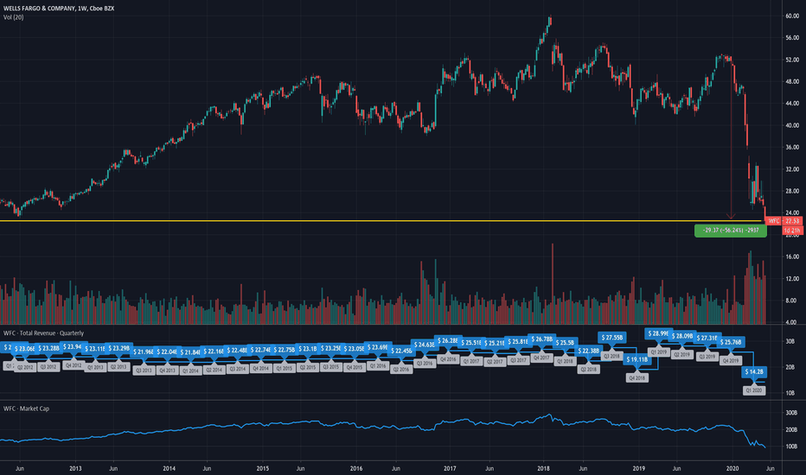The width and height of the screenshot is (806, 475).
Task: Click the $ 23.94 revenue marker
Action: [x=73, y=346]
